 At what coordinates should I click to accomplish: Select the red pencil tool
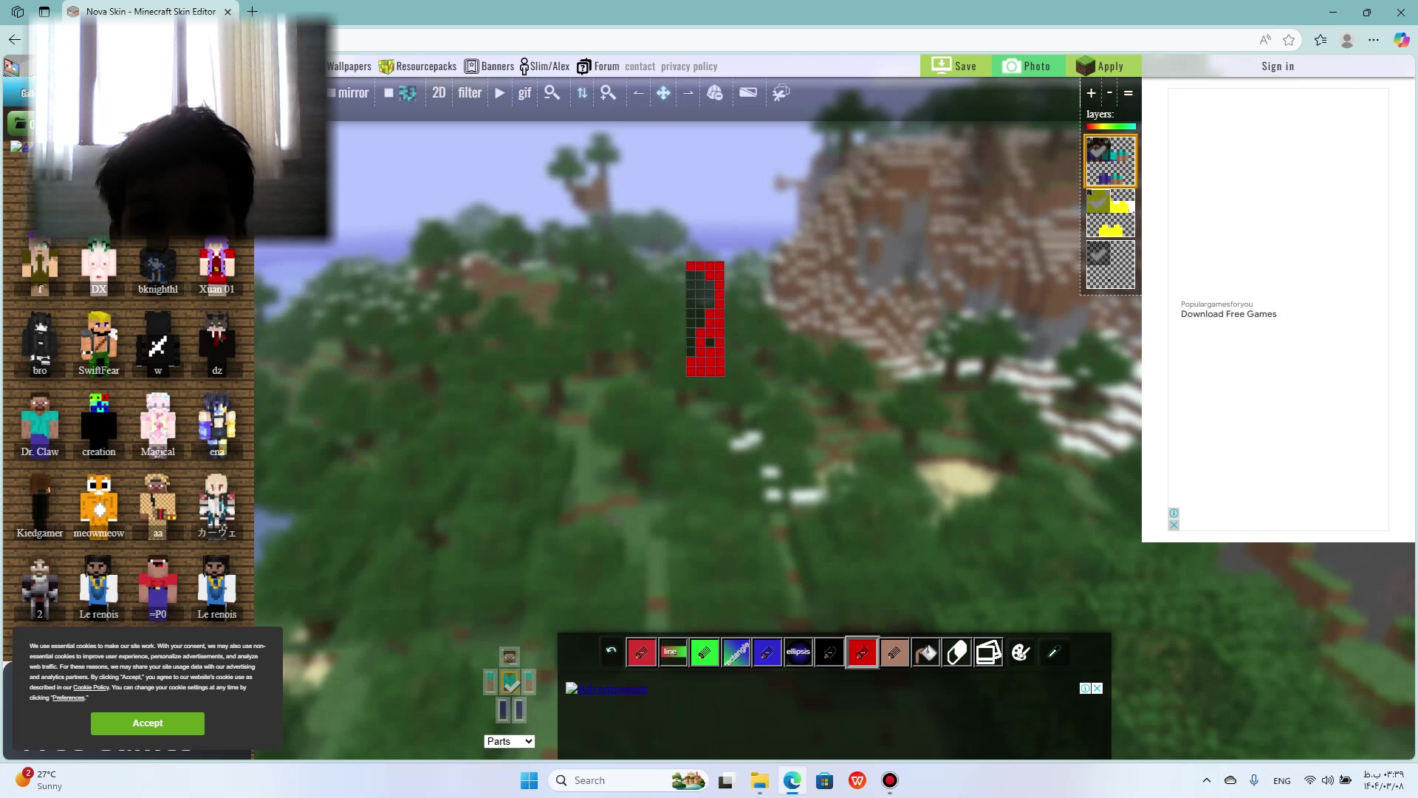(x=641, y=652)
